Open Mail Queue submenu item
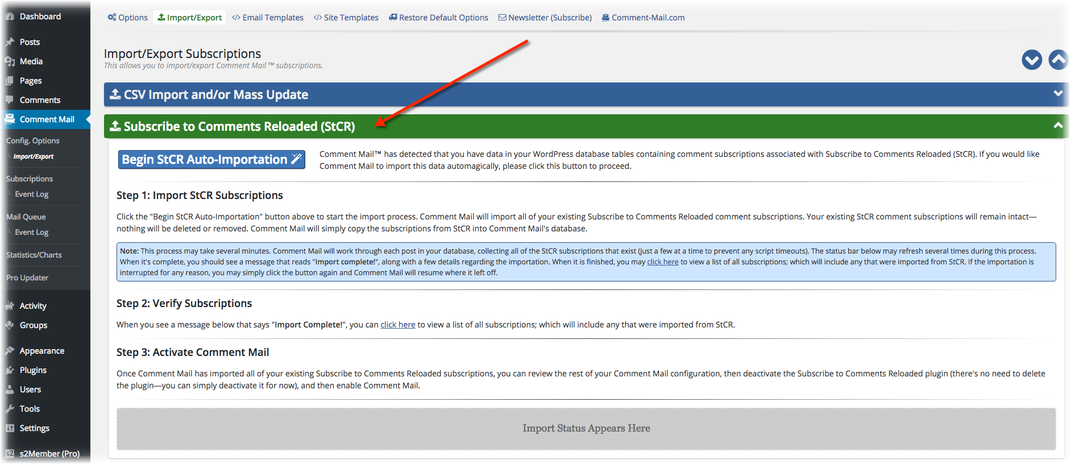This screenshot has width=1071, height=464. [26, 217]
